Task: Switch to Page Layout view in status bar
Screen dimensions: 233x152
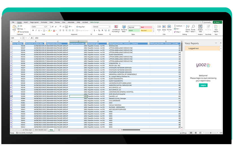Action: point(196,133)
